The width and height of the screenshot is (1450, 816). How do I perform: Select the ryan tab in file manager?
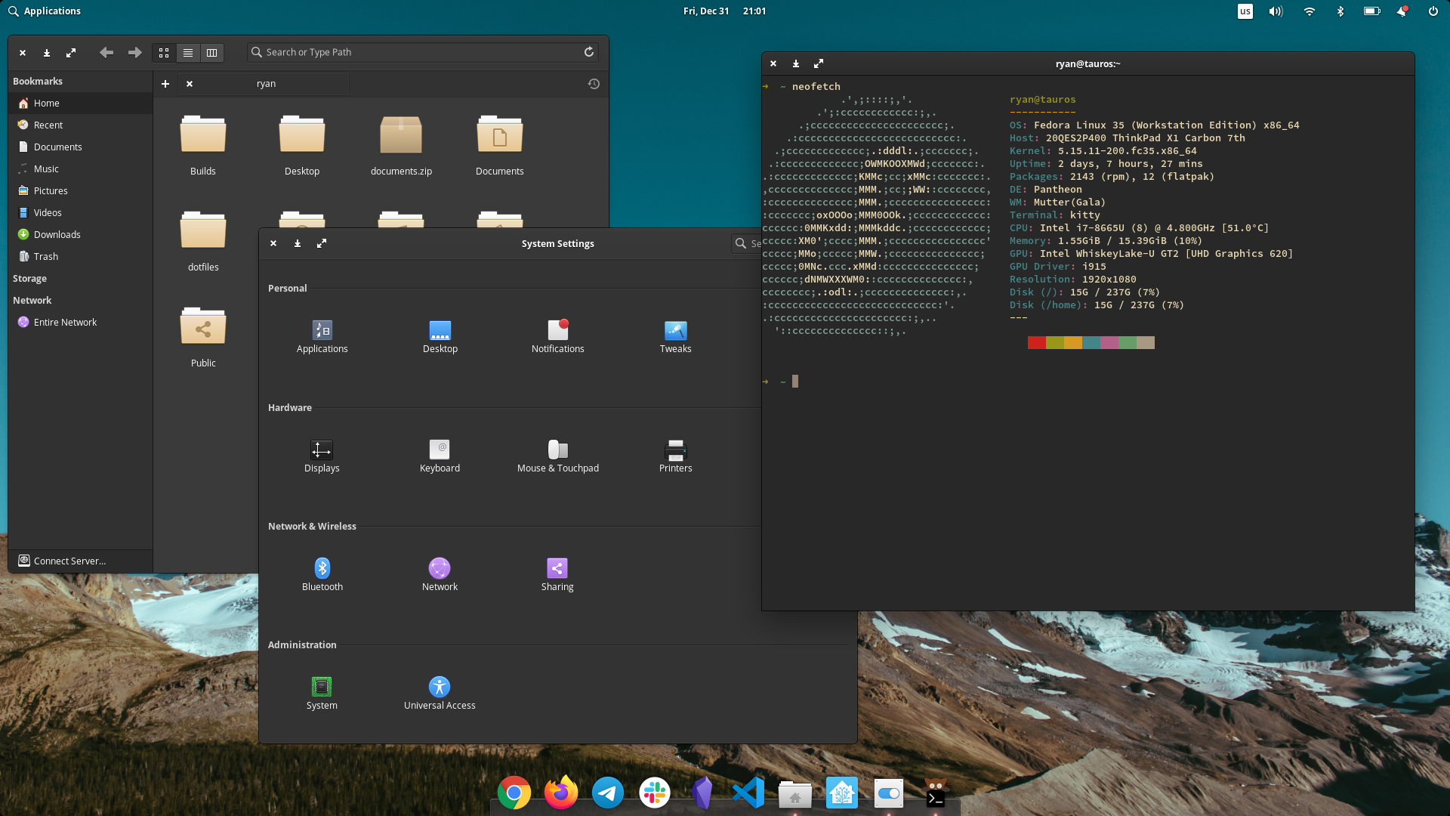pos(266,84)
